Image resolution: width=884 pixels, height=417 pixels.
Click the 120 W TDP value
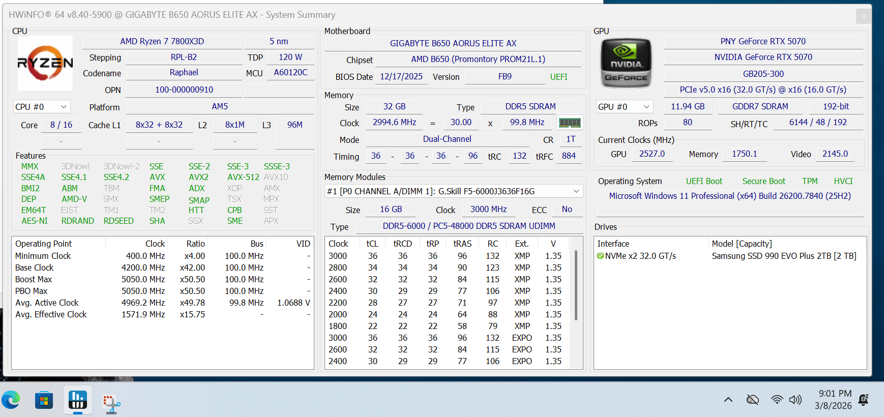click(x=290, y=57)
